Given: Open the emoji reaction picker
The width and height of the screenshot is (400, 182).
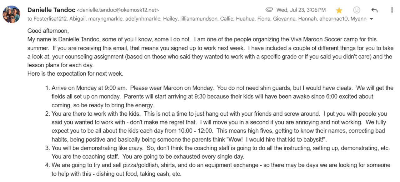Looking at the screenshot, I should 357,10.
